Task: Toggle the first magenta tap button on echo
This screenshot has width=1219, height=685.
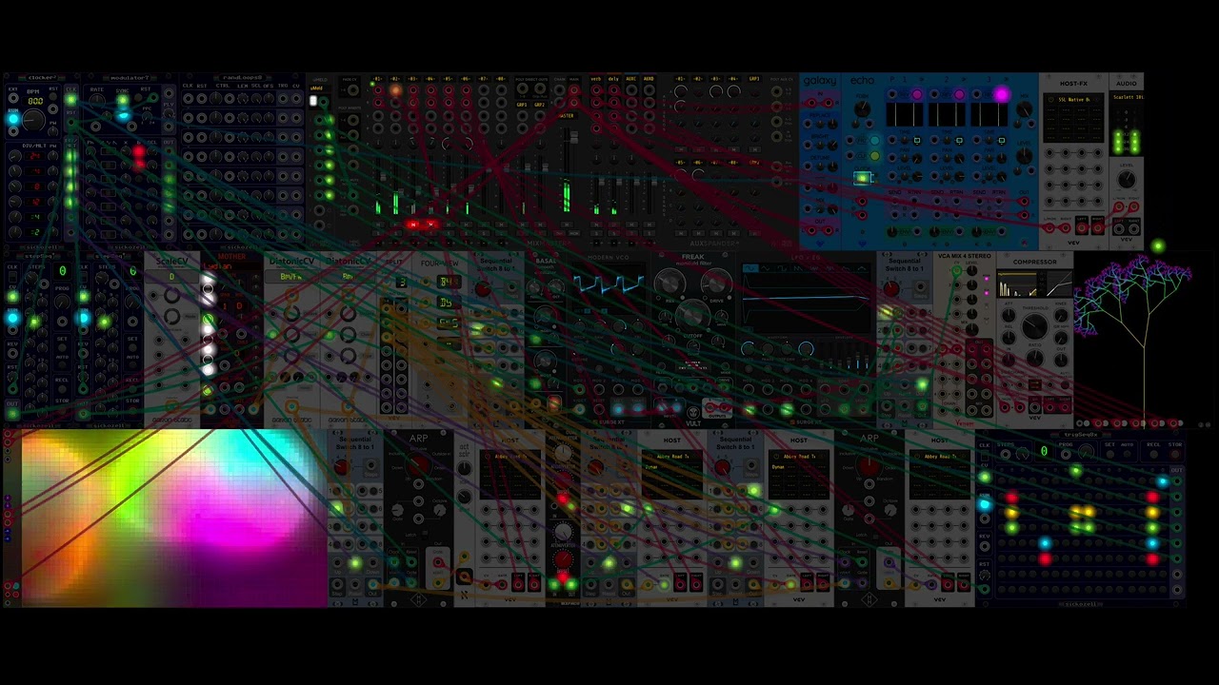Action: 917,95
